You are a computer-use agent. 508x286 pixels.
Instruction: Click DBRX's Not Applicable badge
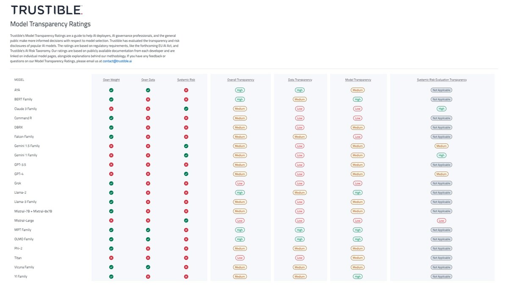[442, 128]
